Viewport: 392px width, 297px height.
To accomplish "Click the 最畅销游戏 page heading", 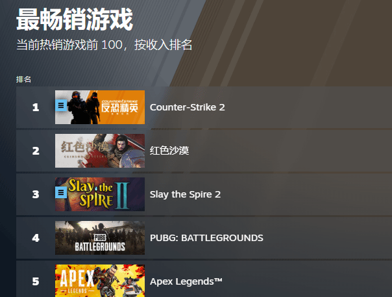I will coord(75,19).
